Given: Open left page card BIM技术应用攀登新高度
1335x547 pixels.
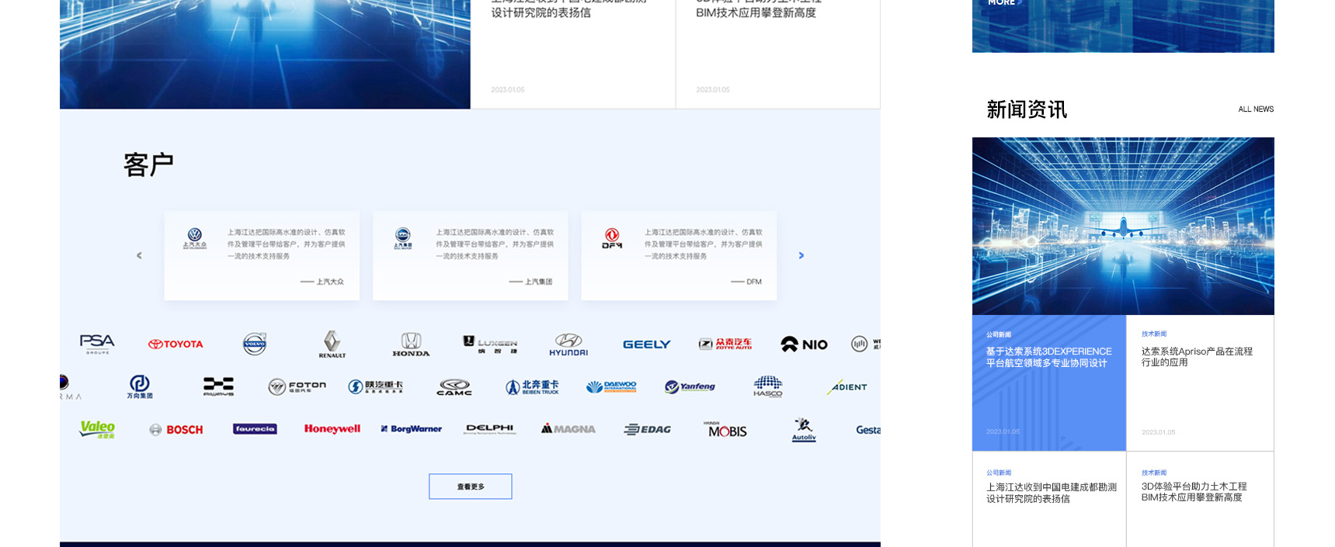Looking at the screenshot, I should (x=778, y=54).
